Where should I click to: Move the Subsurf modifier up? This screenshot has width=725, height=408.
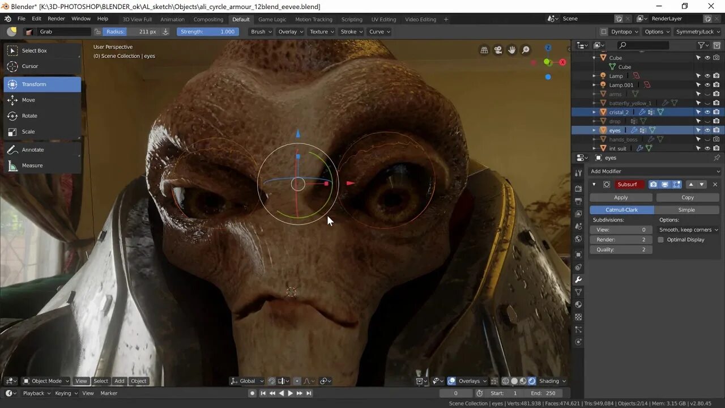click(x=690, y=184)
